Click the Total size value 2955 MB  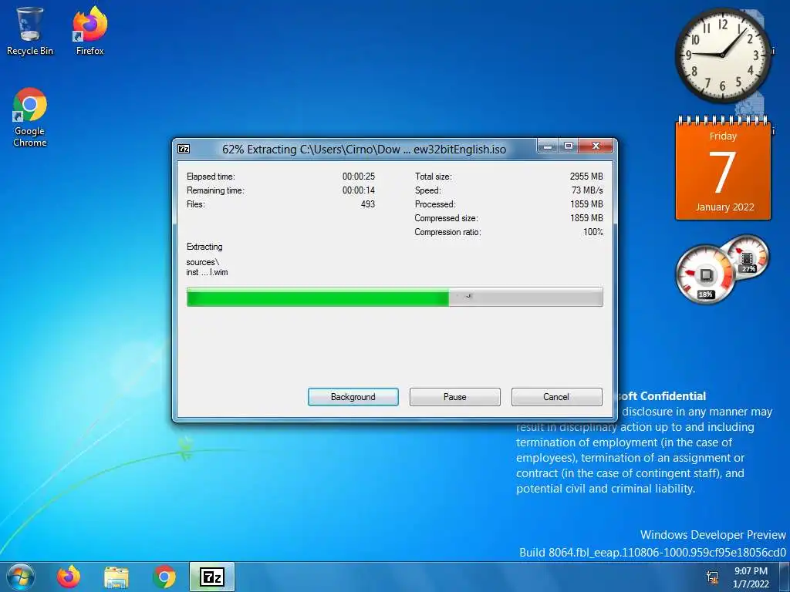[x=586, y=177]
